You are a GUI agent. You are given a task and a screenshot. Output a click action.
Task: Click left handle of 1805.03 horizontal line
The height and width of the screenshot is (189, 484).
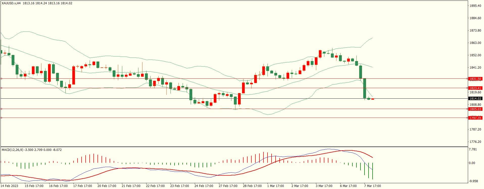(x=1, y=109)
